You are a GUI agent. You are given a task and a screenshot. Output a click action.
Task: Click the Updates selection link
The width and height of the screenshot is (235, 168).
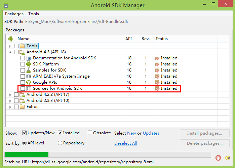tap(151, 133)
